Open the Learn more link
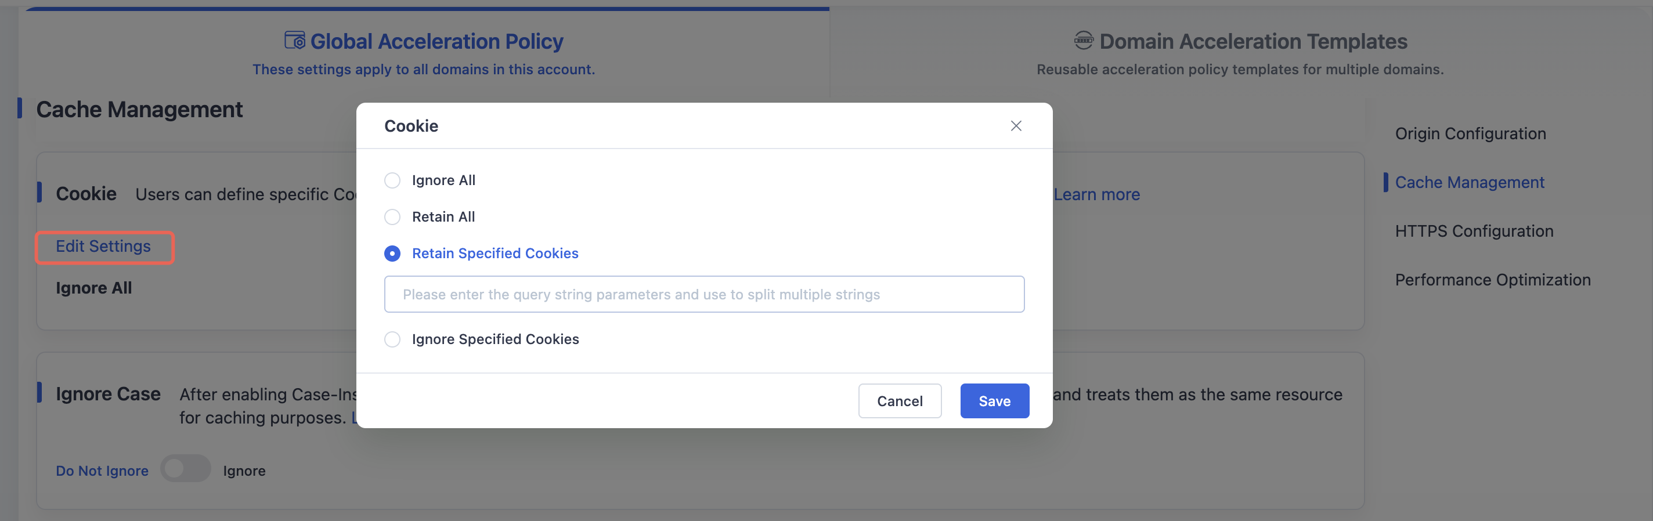The width and height of the screenshot is (1653, 521). tap(1096, 194)
